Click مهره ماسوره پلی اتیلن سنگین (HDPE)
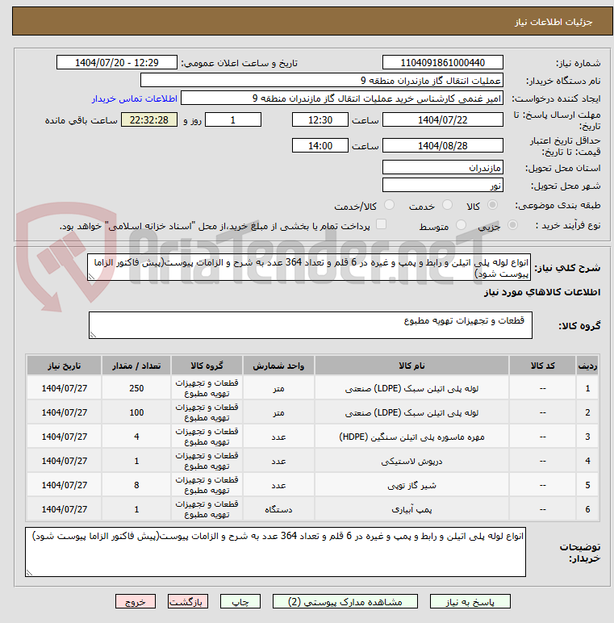The image size is (614, 623). click(x=411, y=437)
